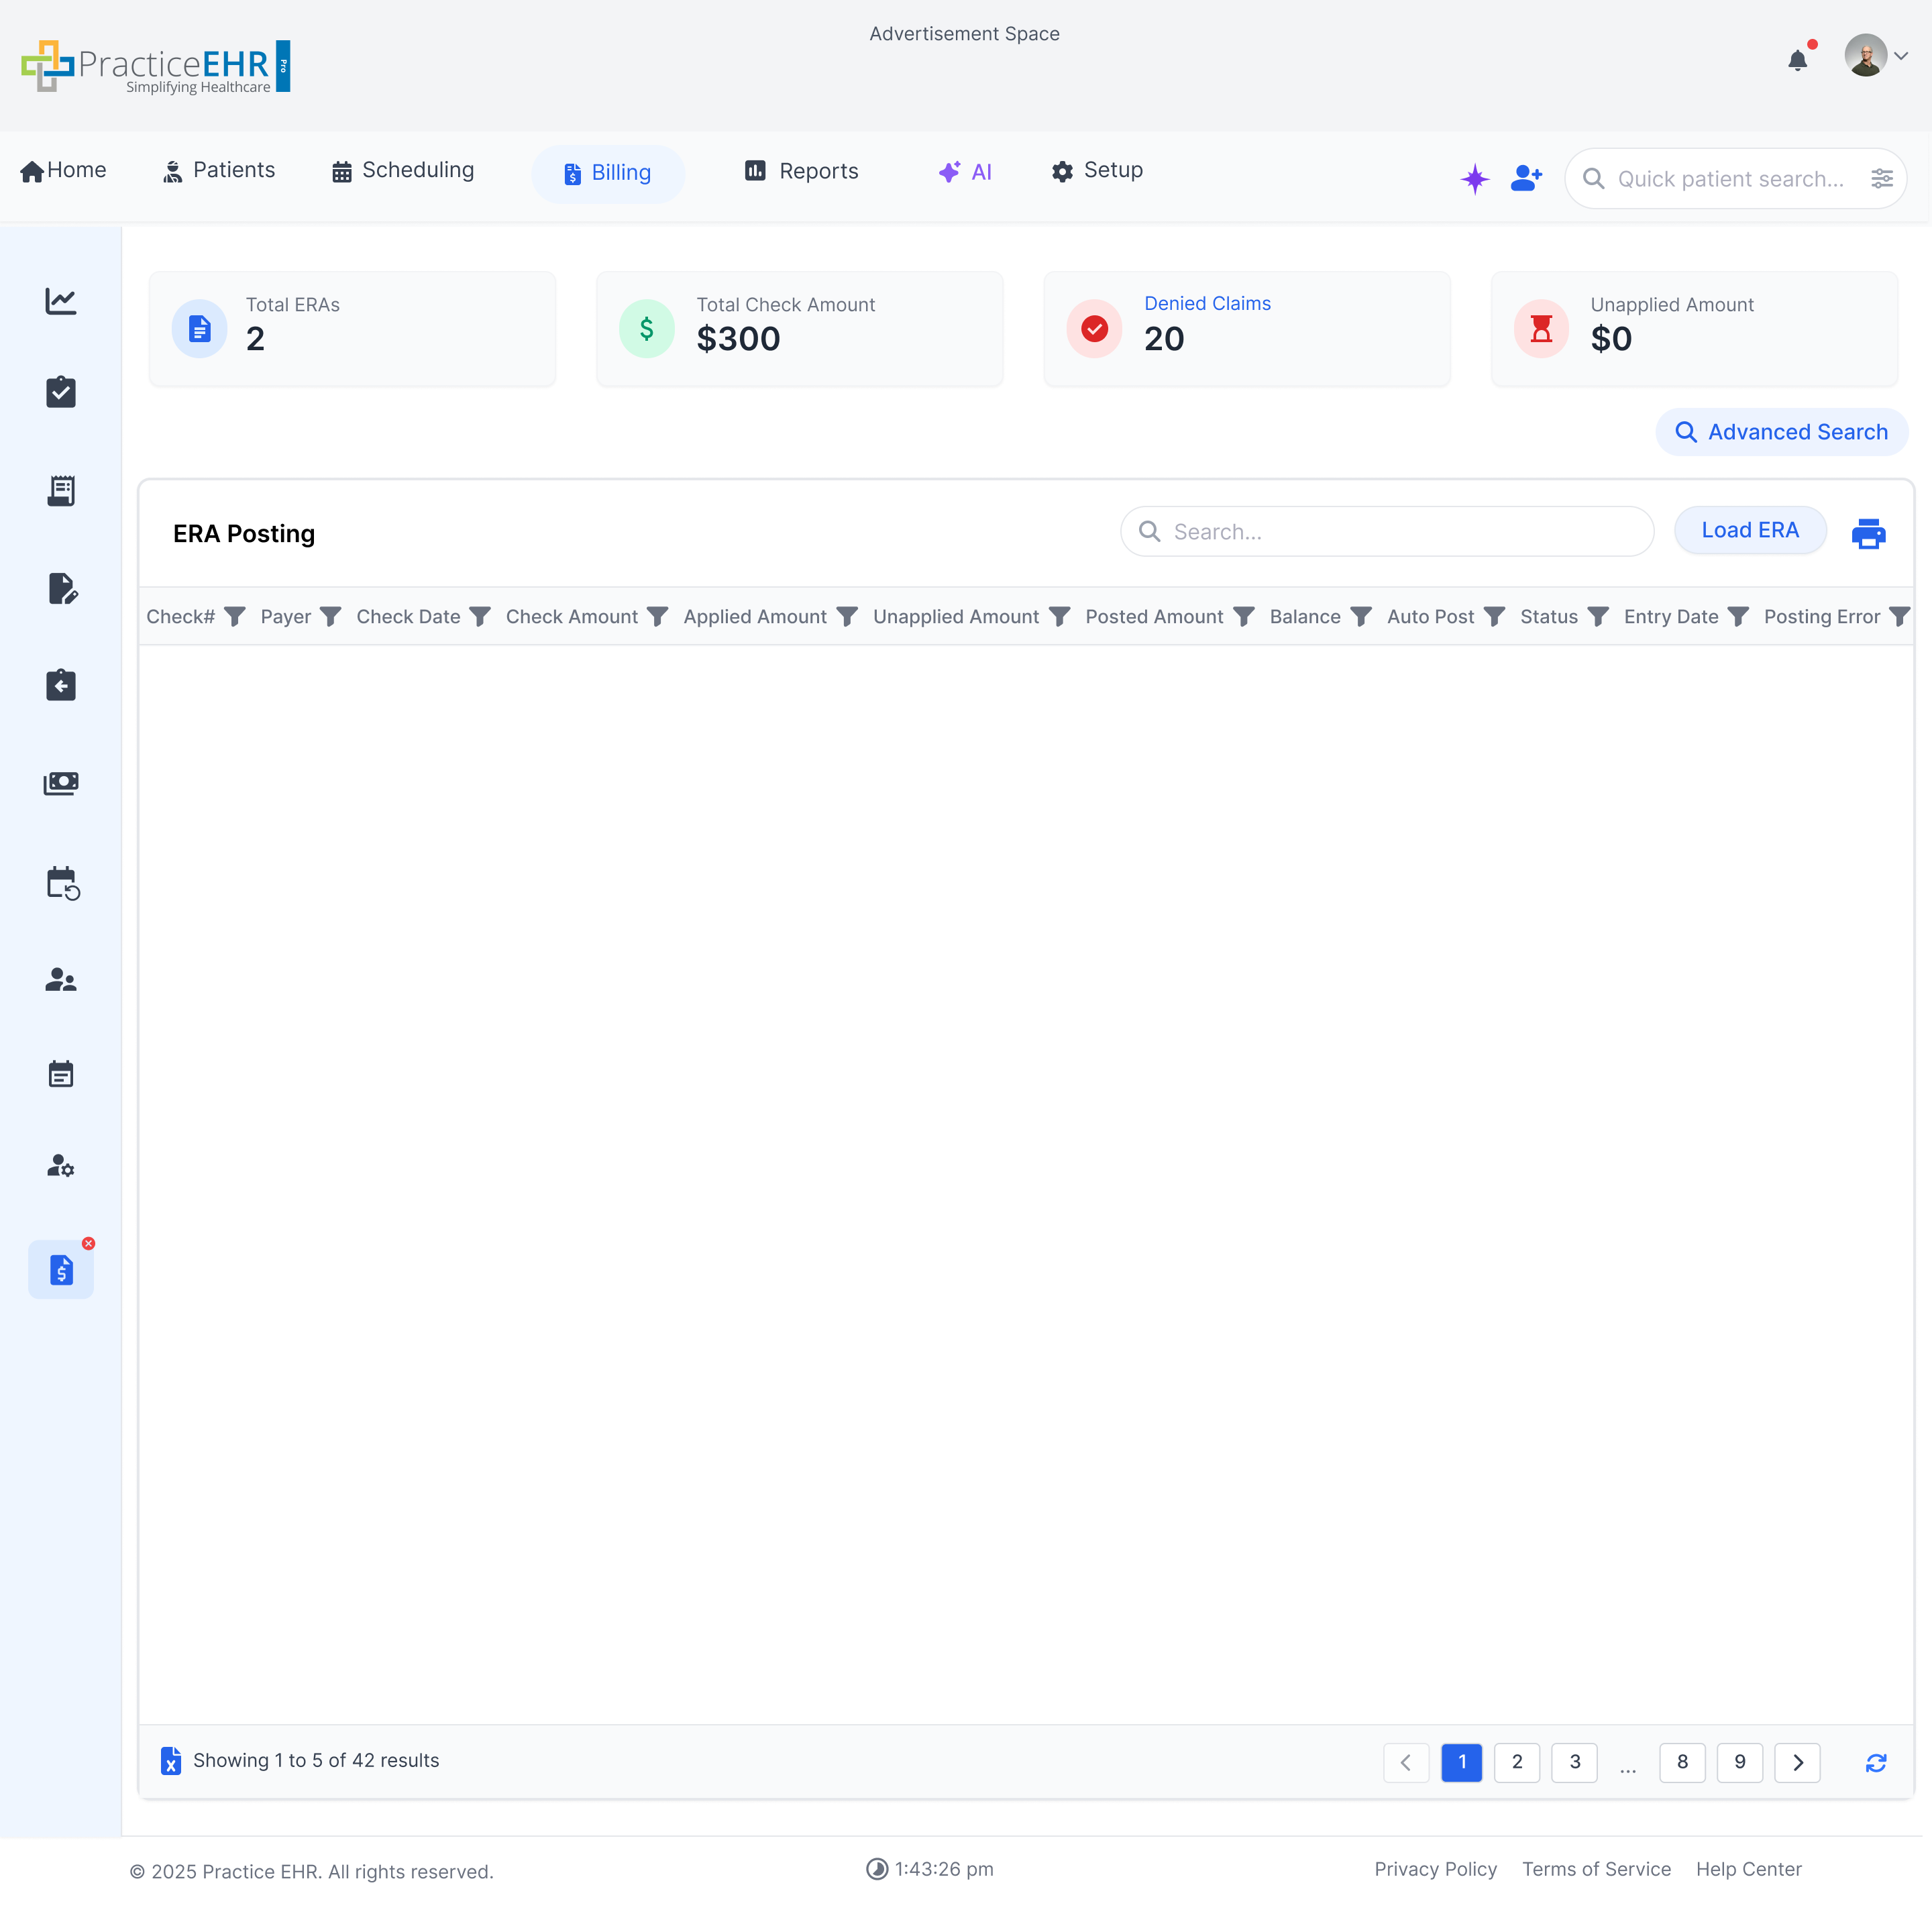Open the cash payments sidebar icon
The image size is (1932, 1924).
point(61,783)
